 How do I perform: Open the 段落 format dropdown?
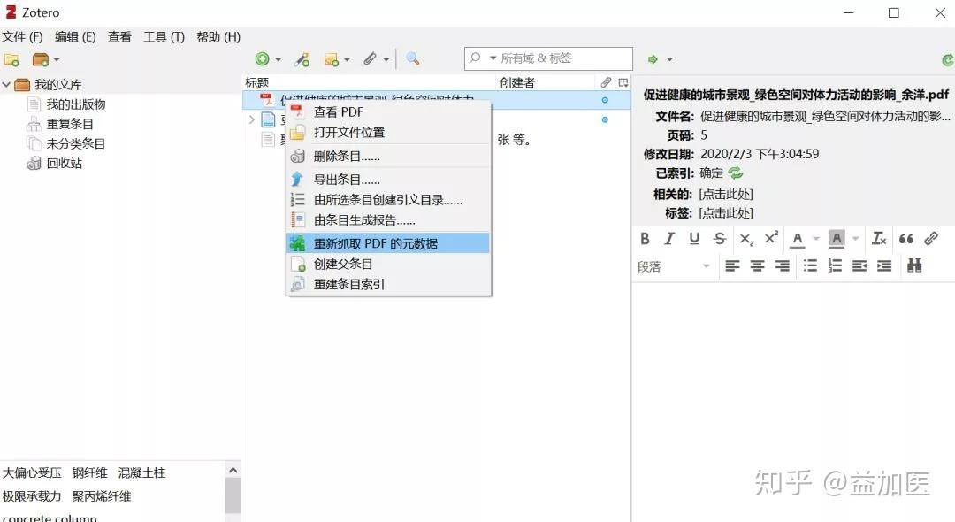[674, 266]
